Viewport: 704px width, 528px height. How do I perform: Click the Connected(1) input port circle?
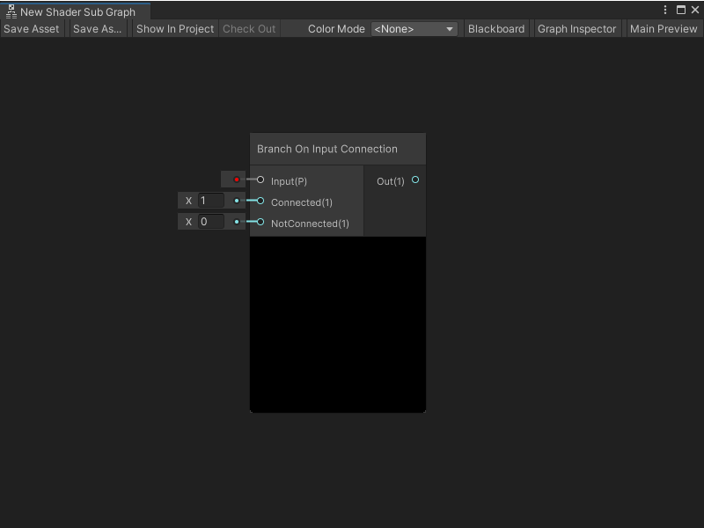(259, 202)
